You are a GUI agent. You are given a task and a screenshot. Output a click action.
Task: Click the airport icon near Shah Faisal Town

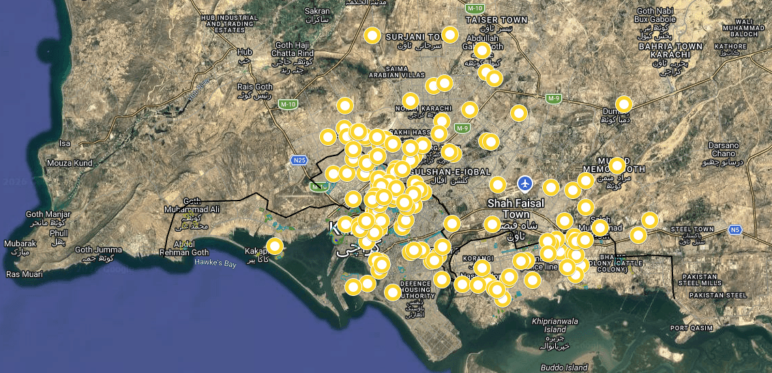coord(525,184)
